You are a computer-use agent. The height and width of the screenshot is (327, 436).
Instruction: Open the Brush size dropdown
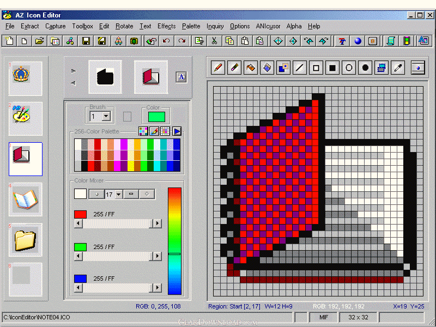[106, 116]
